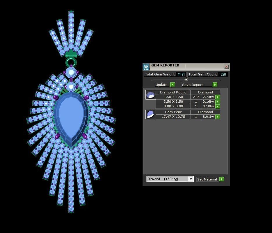This screenshot has height=233, width=272.
Task: Select the 3.50 X 3.50 size cell
Action: [x=173, y=102]
